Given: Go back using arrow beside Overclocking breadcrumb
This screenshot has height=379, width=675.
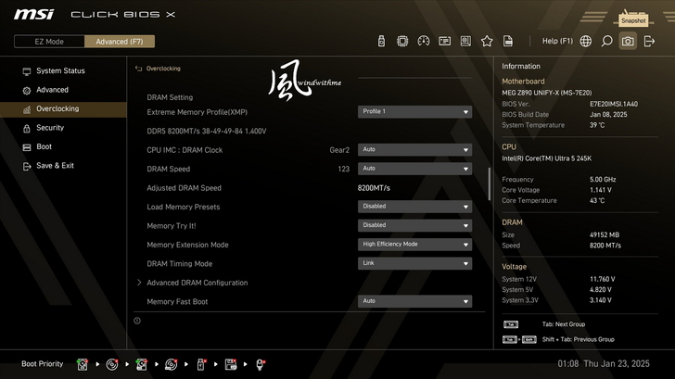Looking at the screenshot, I should (x=139, y=69).
